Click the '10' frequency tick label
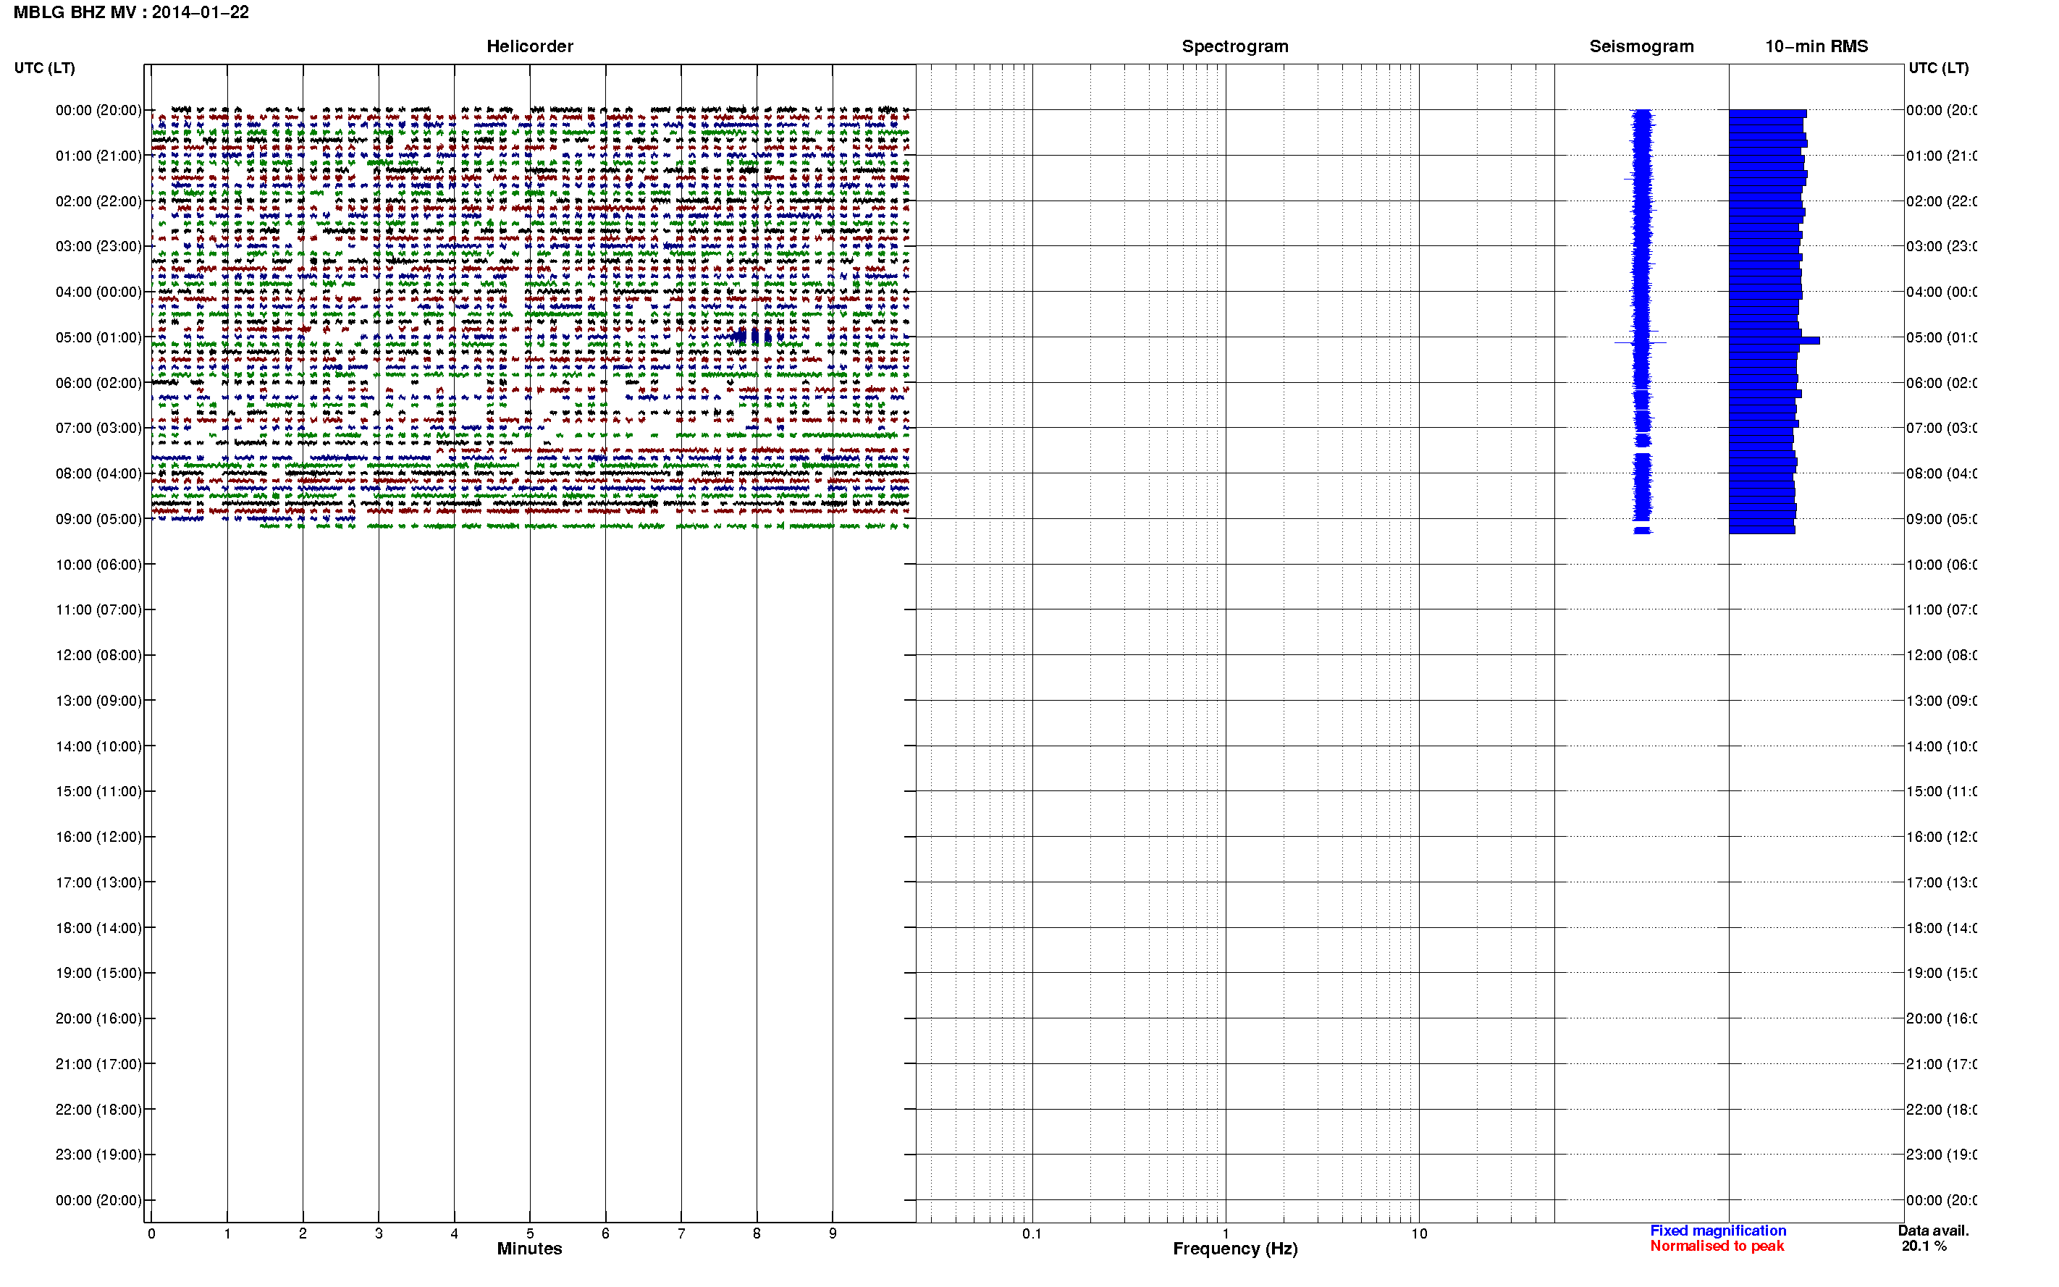Screen dimensions: 2059x1287 click(x=1419, y=1233)
